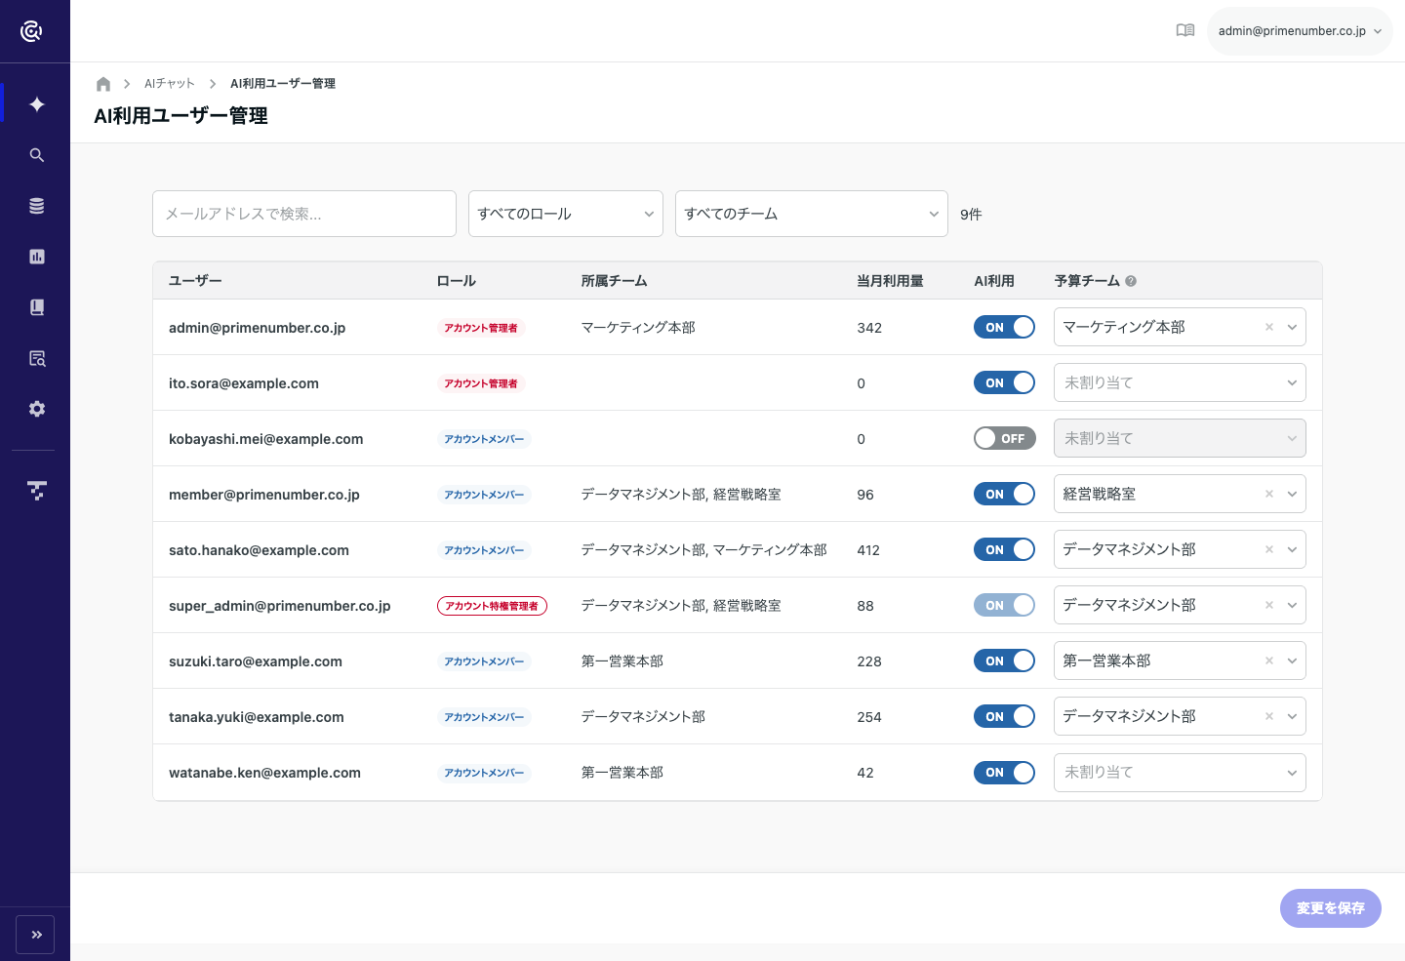This screenshot has width=1405, height=961.
Task: Open admin@primenumber.co.jp account menu in header
Action: (1300, 31)
